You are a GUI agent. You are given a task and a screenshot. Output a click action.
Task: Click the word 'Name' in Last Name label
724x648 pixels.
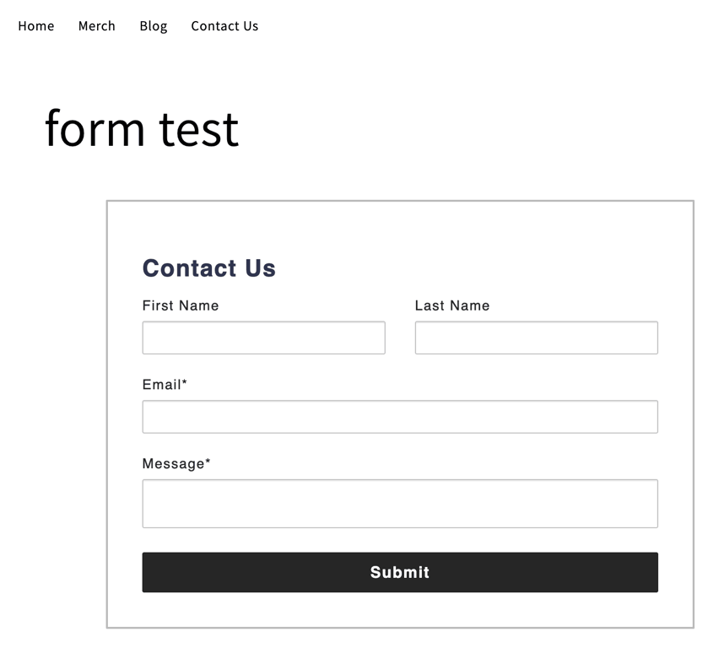coord(469,305)
